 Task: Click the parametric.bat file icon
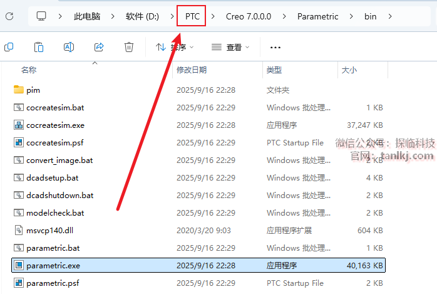19,248
